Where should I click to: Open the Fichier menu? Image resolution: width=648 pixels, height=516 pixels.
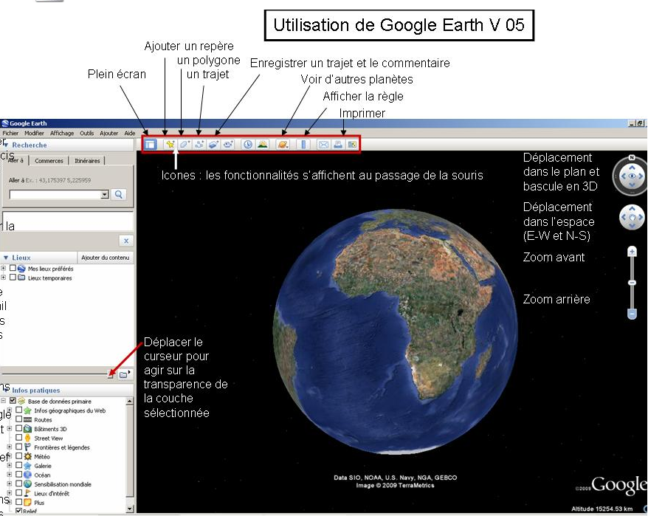pyautogui.click(x=10, y=133)
